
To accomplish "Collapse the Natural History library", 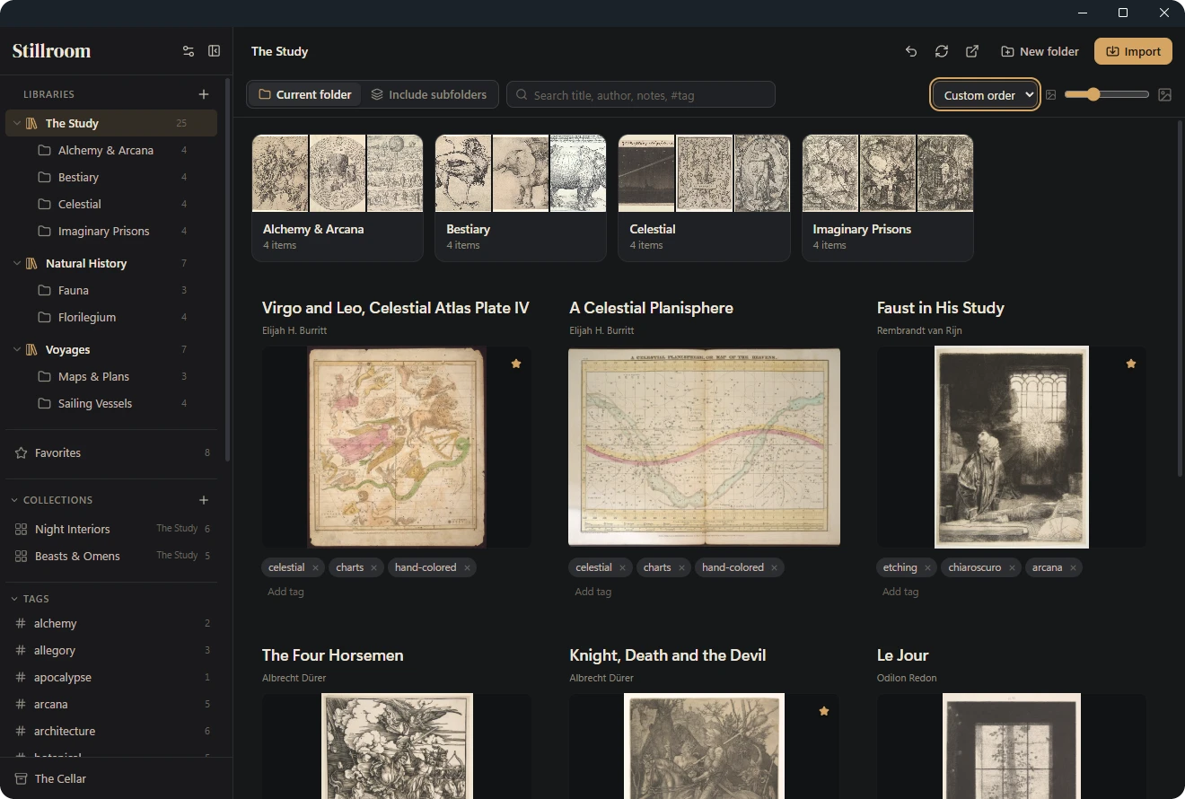I will [17, 263].
